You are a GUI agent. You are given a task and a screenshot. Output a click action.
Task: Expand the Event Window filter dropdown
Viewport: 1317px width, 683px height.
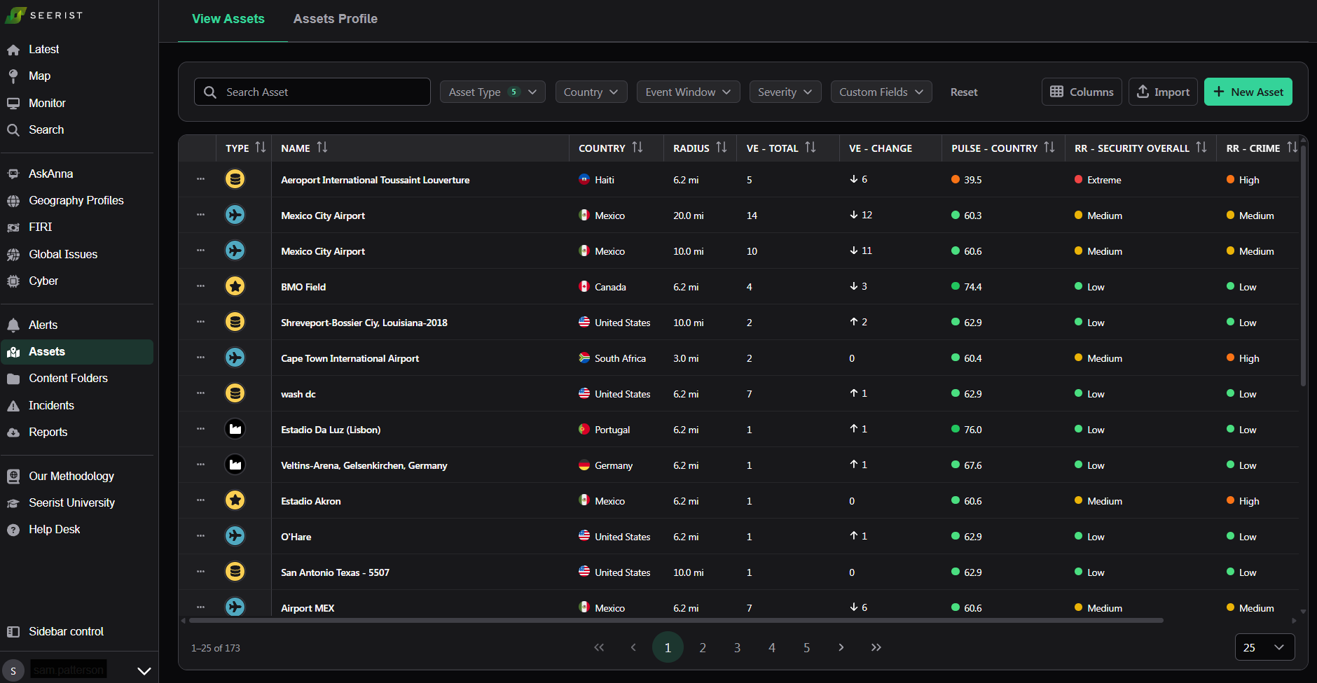(688, 92)
